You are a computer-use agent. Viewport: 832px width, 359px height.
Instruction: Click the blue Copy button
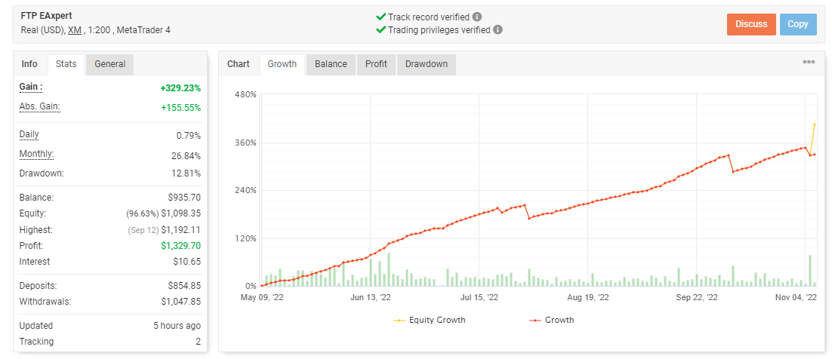pyautogui.click(x=797, y=24)
